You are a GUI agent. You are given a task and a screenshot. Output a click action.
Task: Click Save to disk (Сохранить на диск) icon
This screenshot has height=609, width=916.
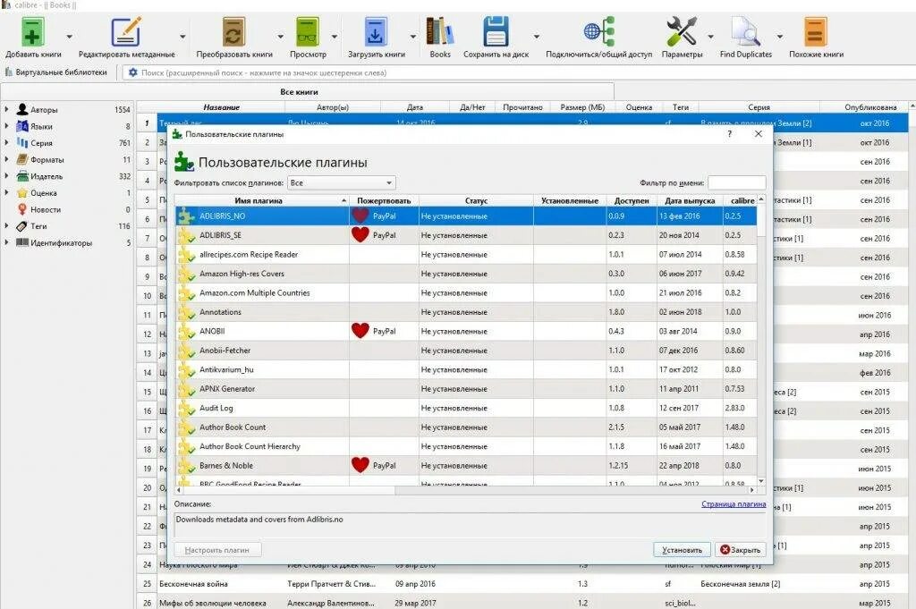point(496,31)
